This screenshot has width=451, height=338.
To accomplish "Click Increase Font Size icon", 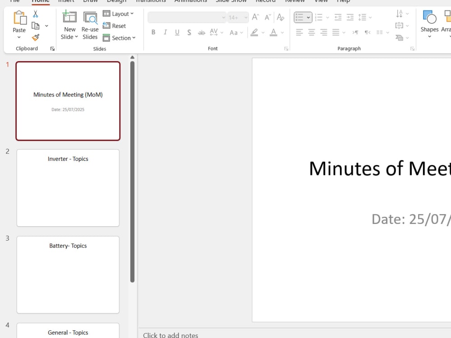I will 255,17.
